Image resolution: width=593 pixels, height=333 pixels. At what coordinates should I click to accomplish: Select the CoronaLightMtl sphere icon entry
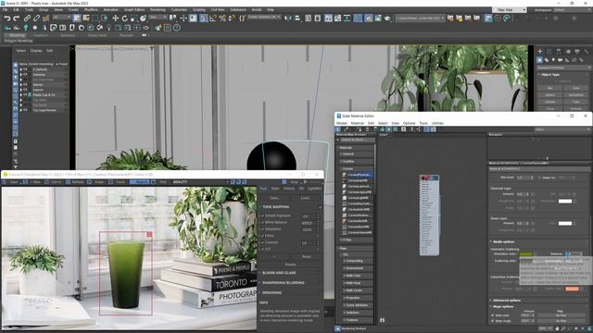[356, 198]
